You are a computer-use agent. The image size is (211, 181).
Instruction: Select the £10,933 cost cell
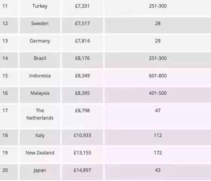click(82, 135)
